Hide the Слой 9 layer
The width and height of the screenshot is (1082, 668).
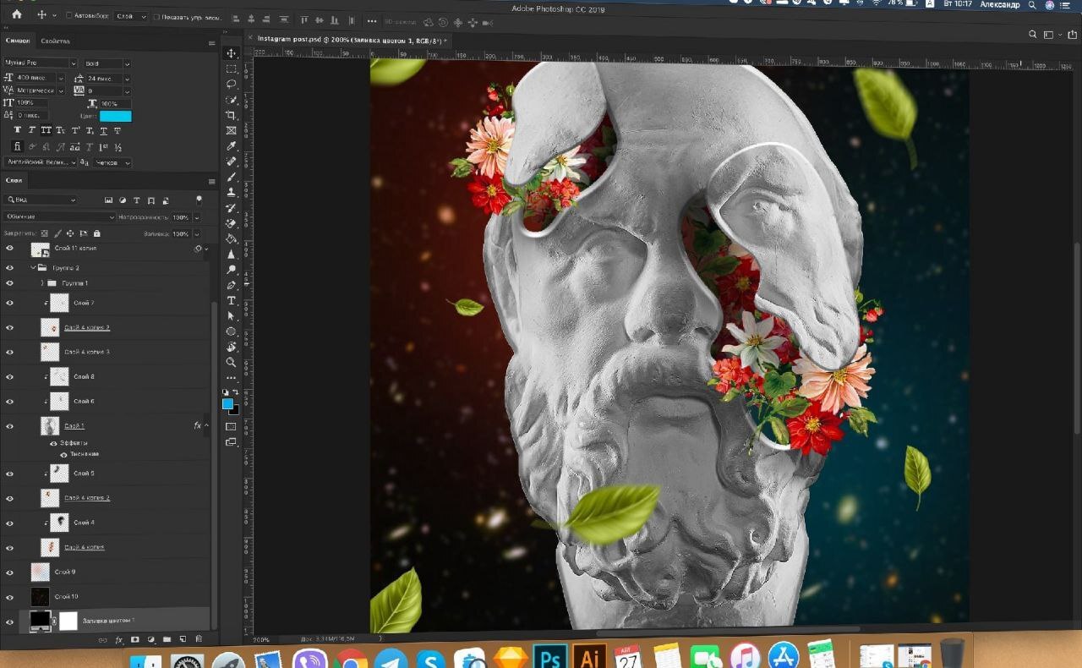(x=10, y=572)
